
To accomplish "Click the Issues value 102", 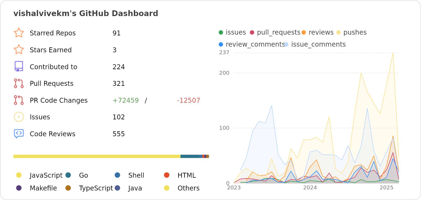I will tap(119, 117).
